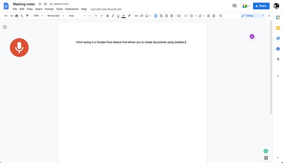283x163 pixels.
Task: Insert a numbered list
Action: (200, 16)
